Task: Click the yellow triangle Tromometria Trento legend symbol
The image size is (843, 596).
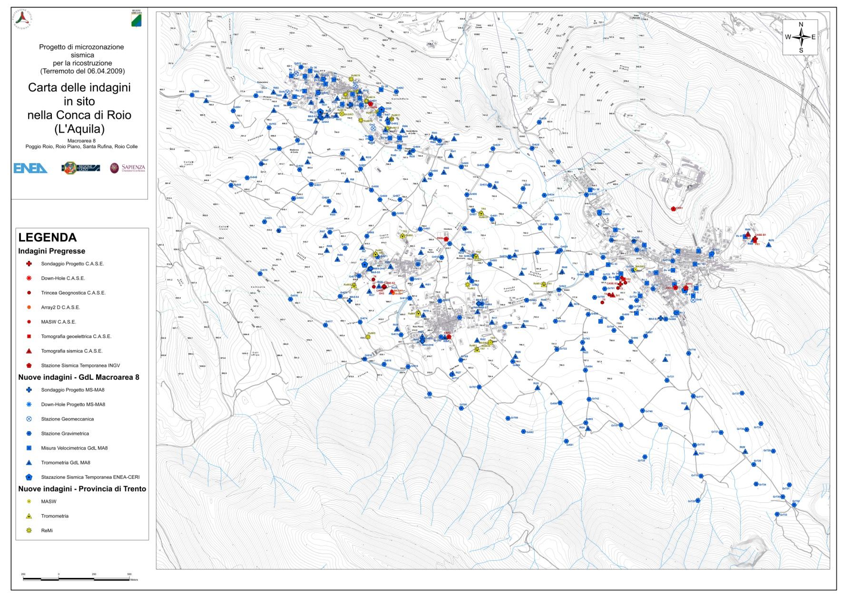Action: click(29, 516)
